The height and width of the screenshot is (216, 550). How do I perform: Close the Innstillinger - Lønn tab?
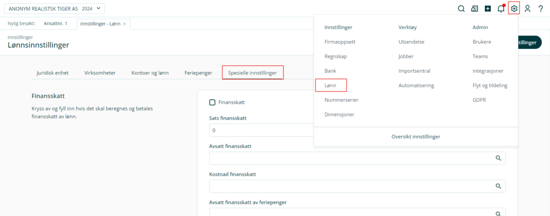coord(125,24)
